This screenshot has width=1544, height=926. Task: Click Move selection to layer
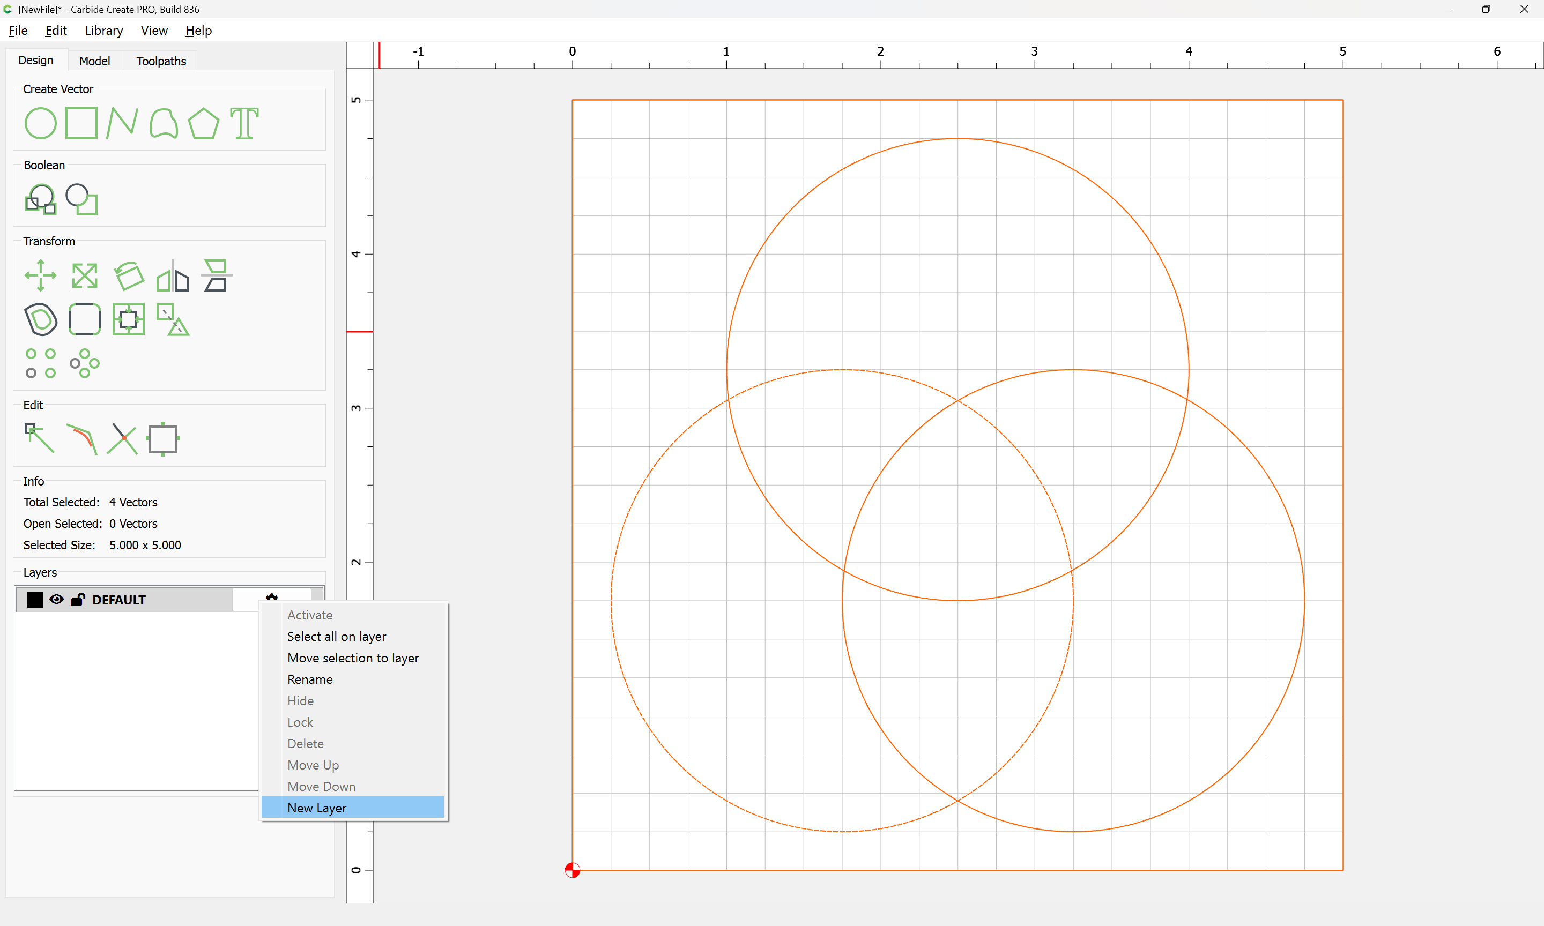[353, 658]
